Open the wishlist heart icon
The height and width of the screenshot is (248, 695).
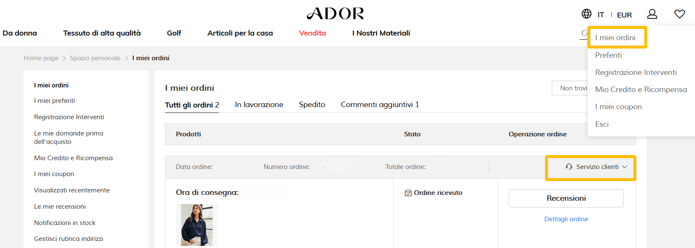click(680, 14)
